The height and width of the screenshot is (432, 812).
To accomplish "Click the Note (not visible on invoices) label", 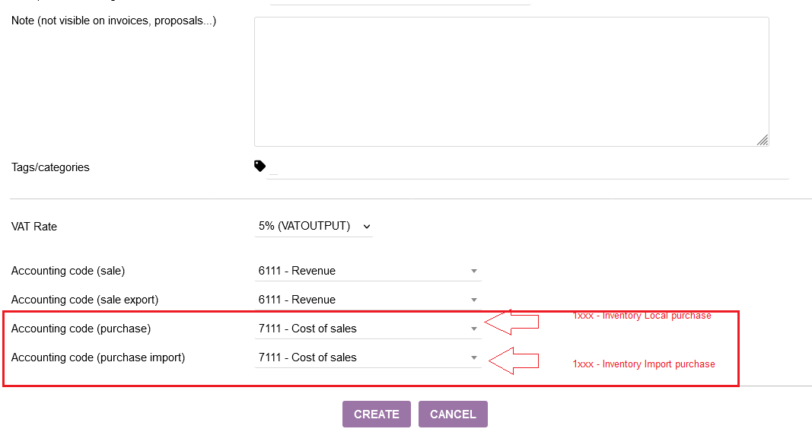I will click(x=114, y=21).
